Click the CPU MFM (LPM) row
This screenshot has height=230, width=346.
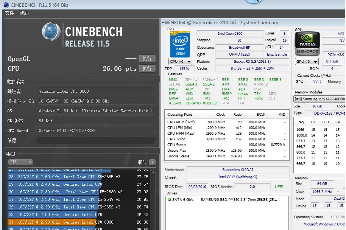[x=227, y=122]
